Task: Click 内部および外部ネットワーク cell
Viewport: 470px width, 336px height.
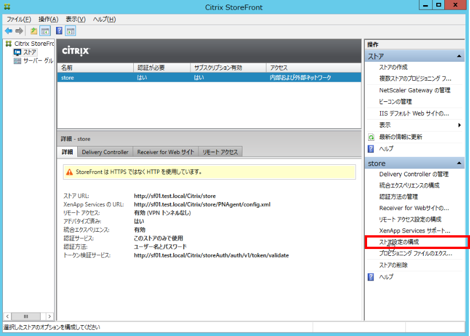Action: point(300,78)
